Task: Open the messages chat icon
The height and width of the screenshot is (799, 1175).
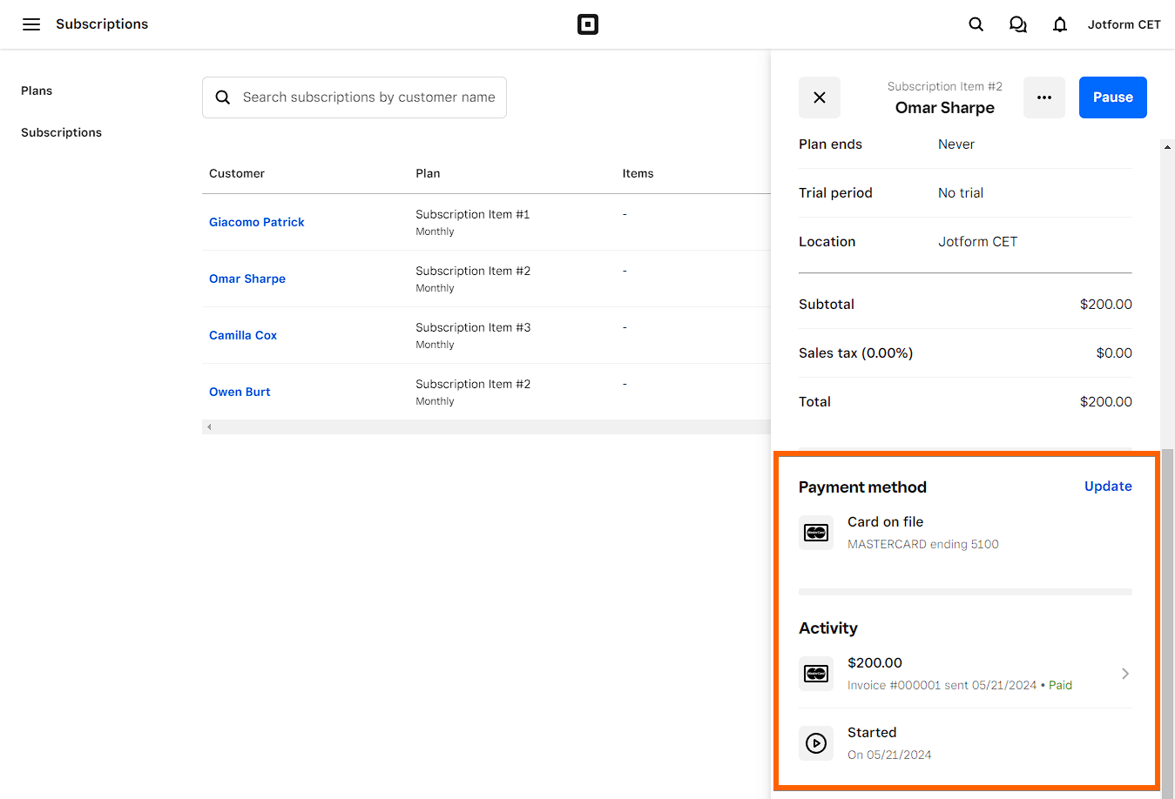Action: point(1017,24)
